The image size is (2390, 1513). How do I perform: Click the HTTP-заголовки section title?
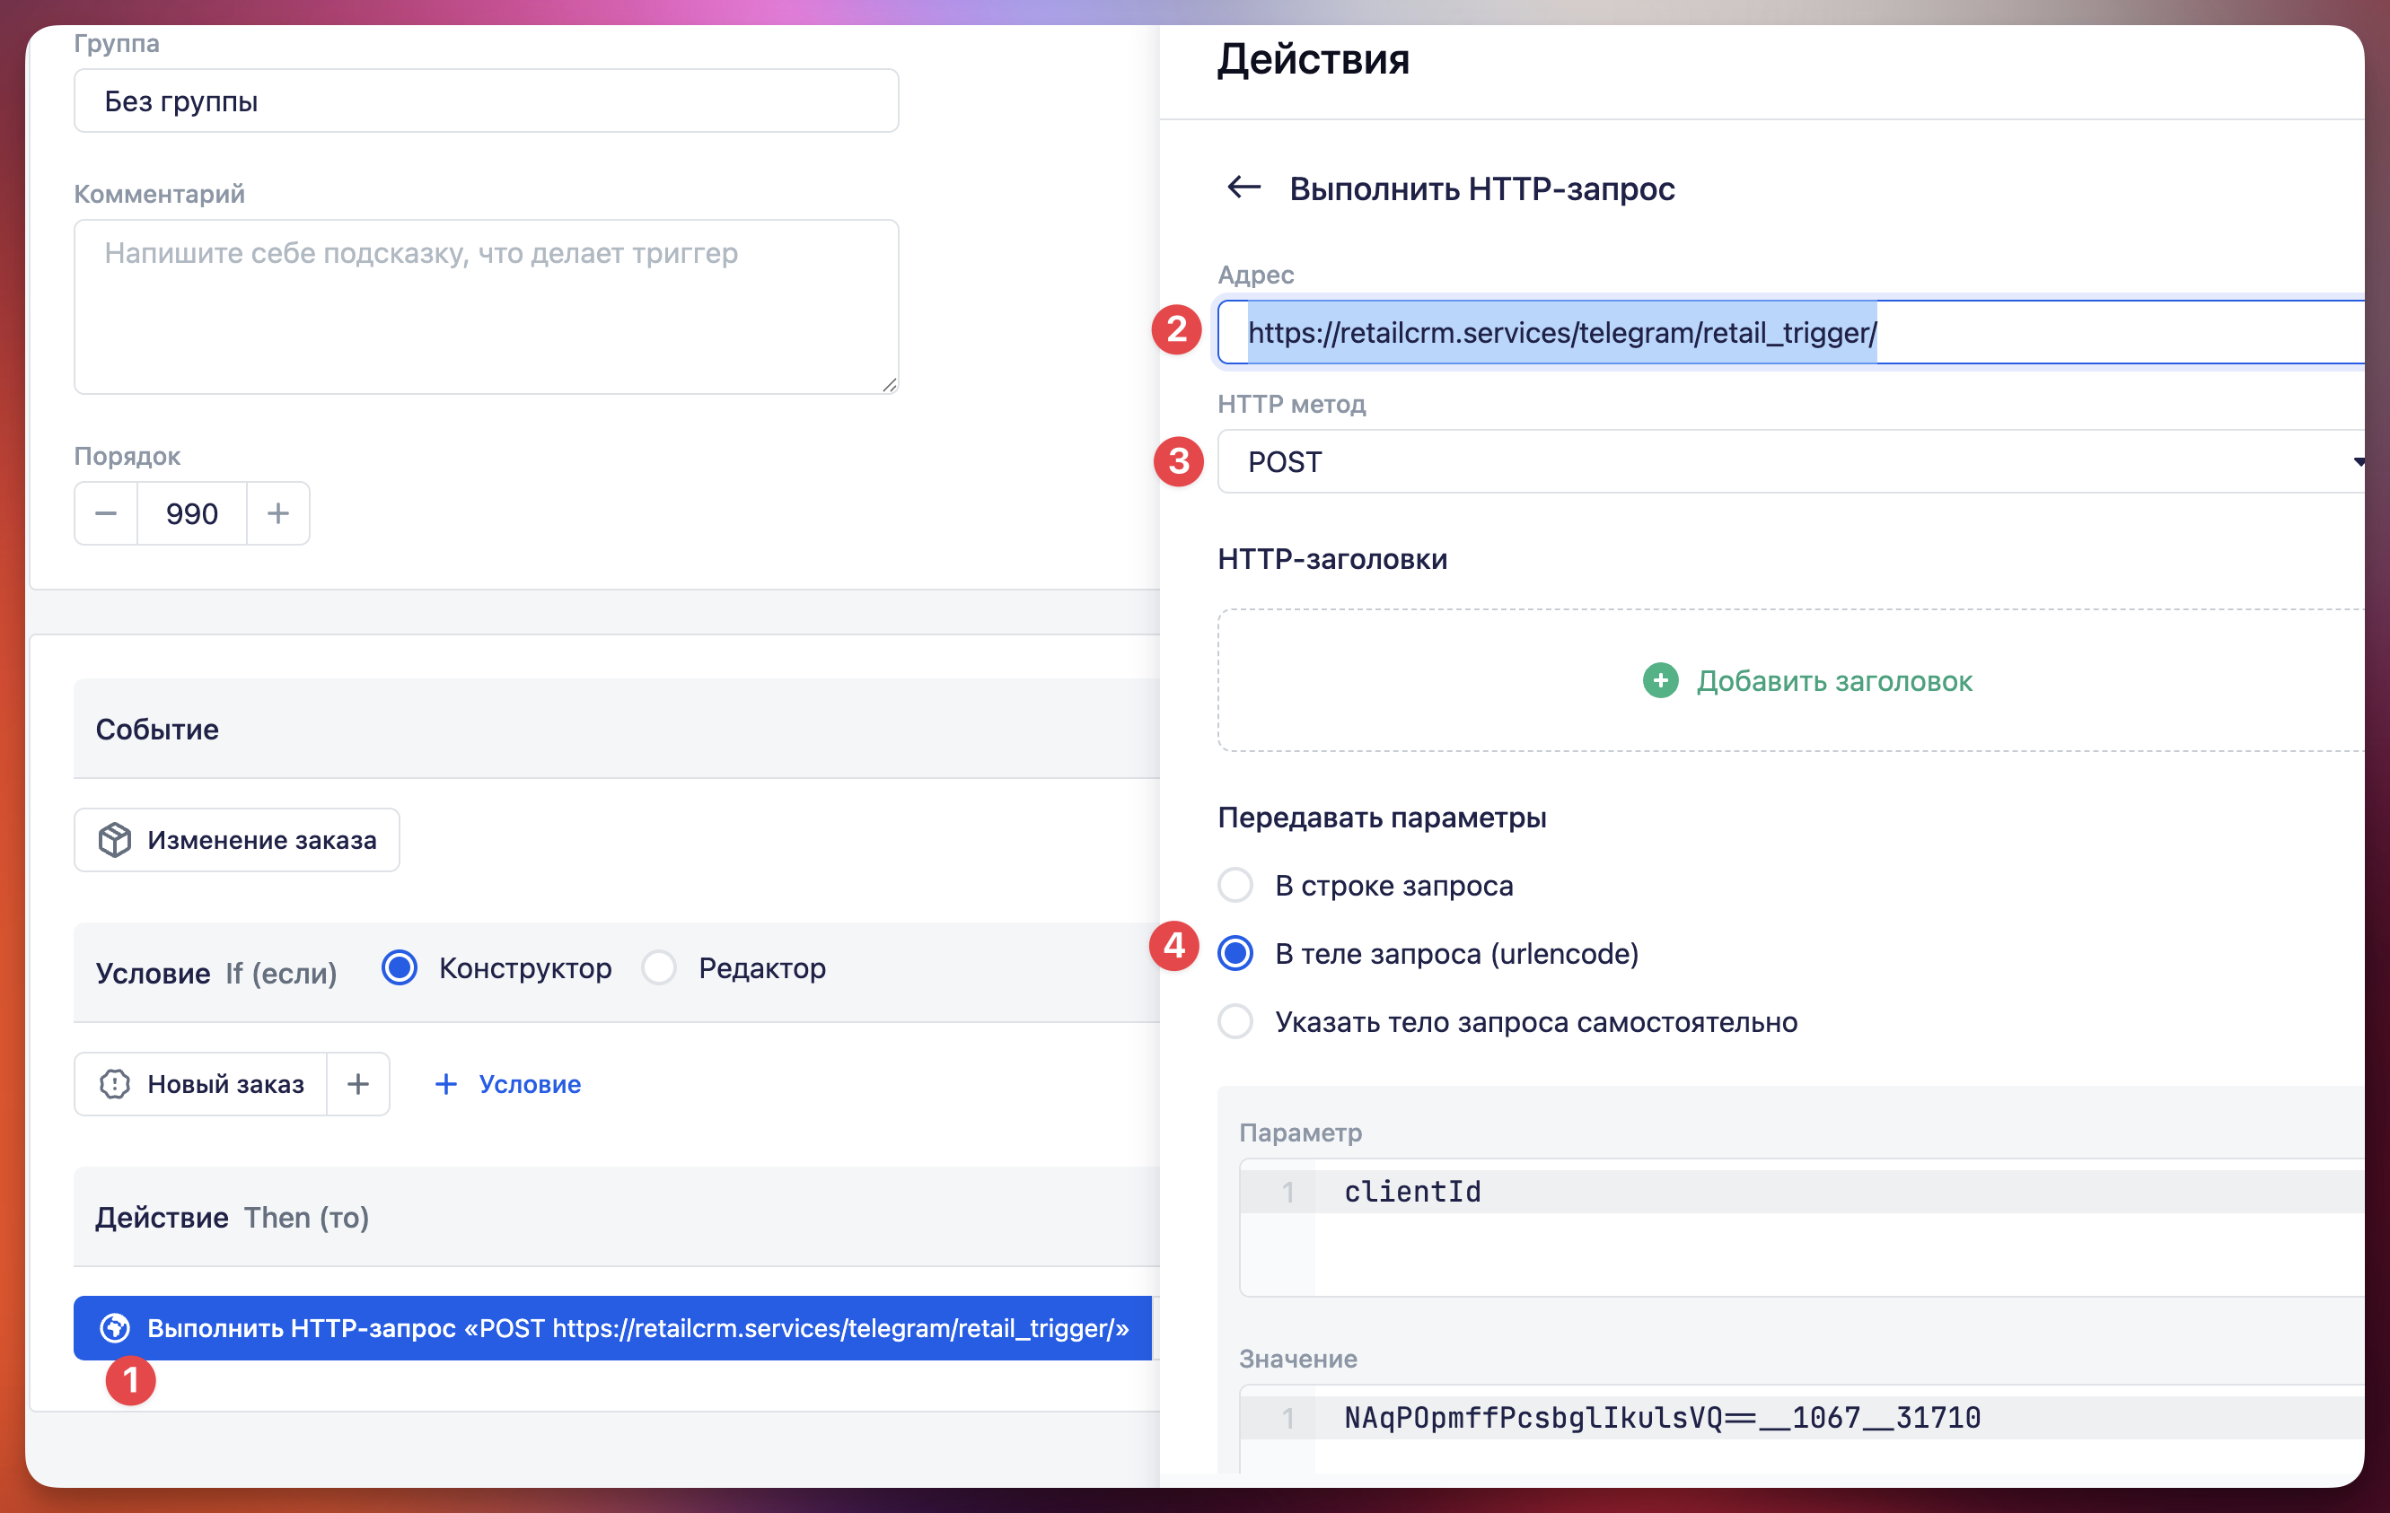(1332, 558)
